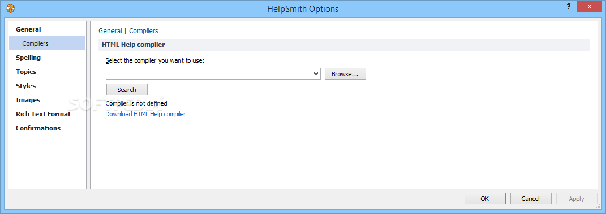Screen dimensions: 606x214
Task: Click the Browse... button
Action: (x=345, y=74)
